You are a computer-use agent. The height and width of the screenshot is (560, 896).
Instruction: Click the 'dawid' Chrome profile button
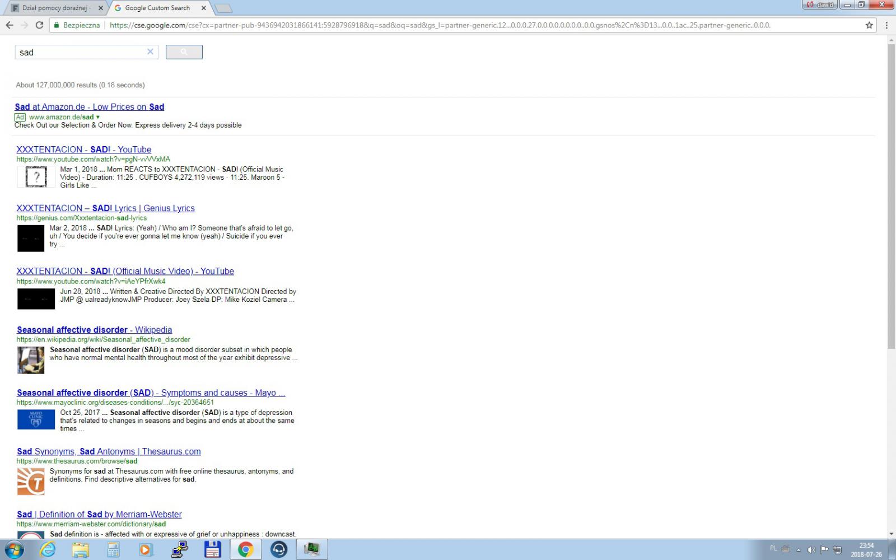(820, 5)
